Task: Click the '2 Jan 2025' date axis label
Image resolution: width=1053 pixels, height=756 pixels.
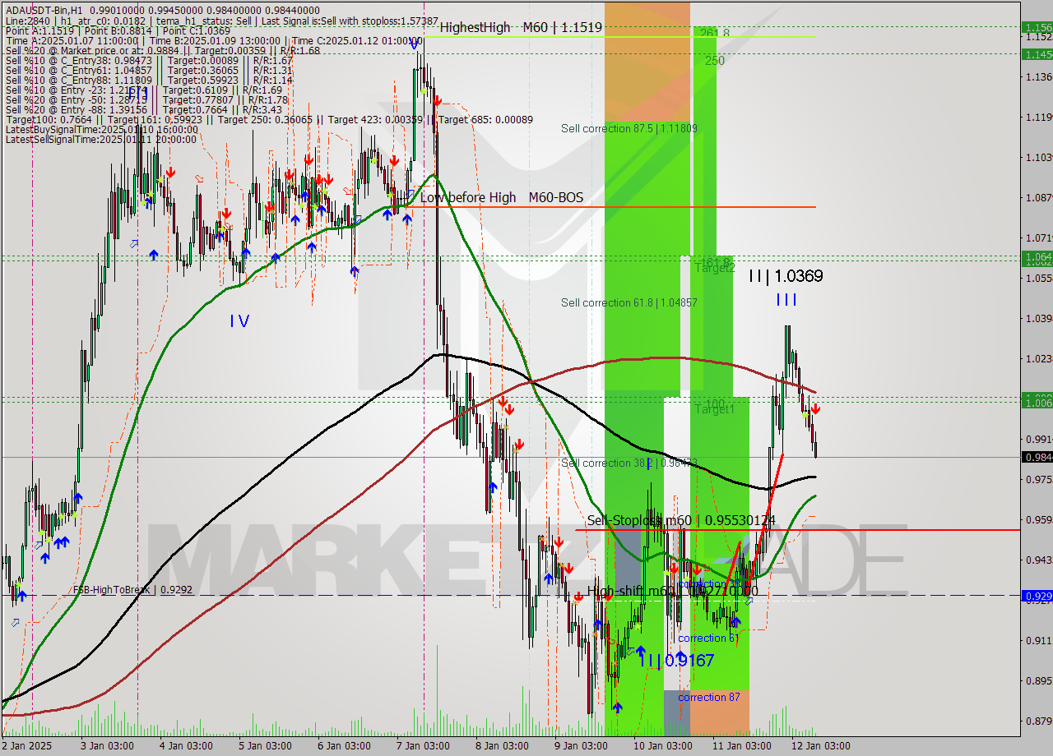Action: tap(27, 746)
